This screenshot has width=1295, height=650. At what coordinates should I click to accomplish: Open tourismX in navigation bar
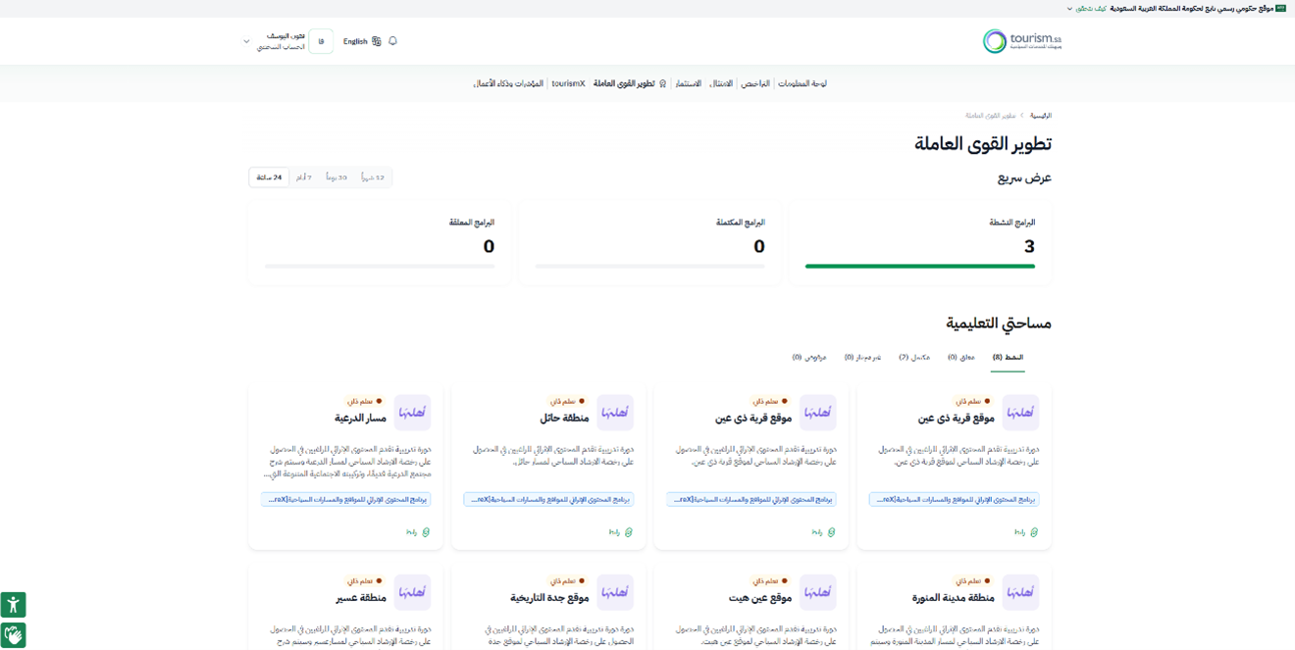tap(568, 83)
